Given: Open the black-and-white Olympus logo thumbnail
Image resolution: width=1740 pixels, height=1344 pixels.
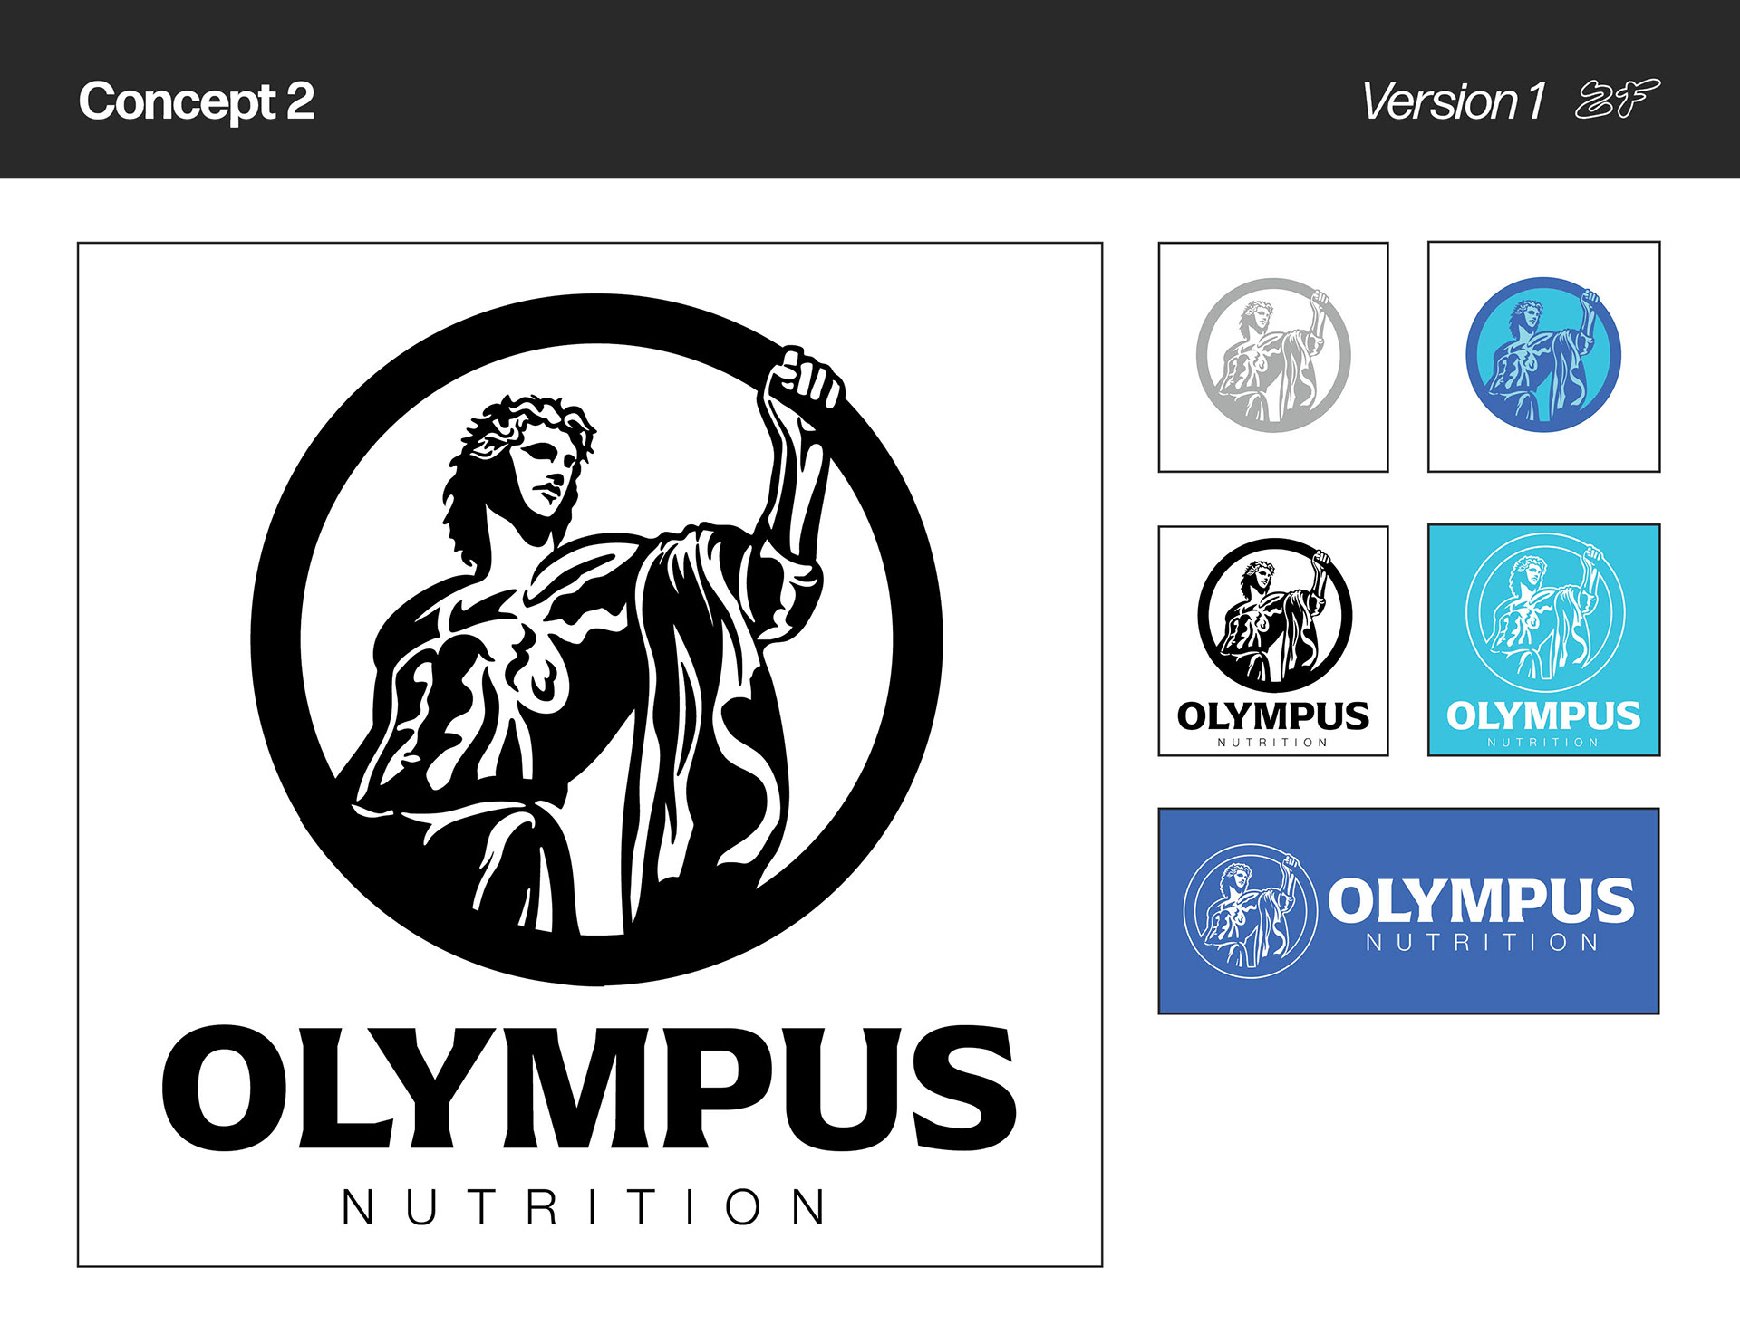Looking at the screenshot, I should (x=1273, y=641).
